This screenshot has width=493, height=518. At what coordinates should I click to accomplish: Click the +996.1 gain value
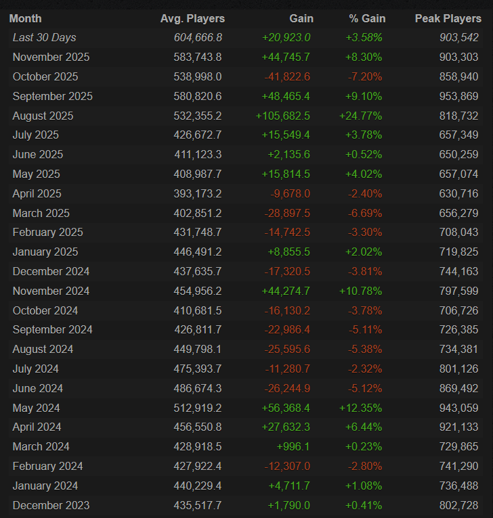tap(293, 446)
